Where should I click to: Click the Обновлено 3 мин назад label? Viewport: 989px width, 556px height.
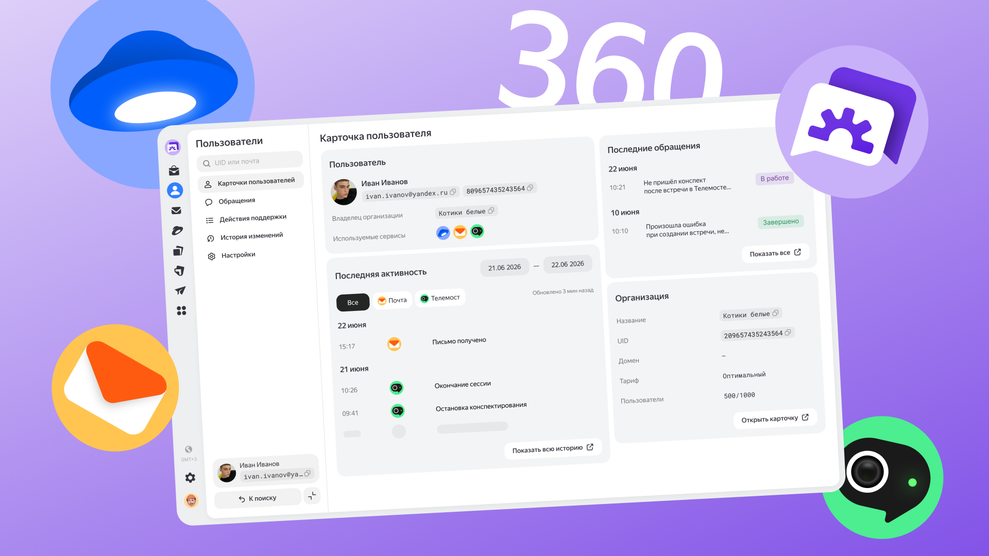point(563,291)
